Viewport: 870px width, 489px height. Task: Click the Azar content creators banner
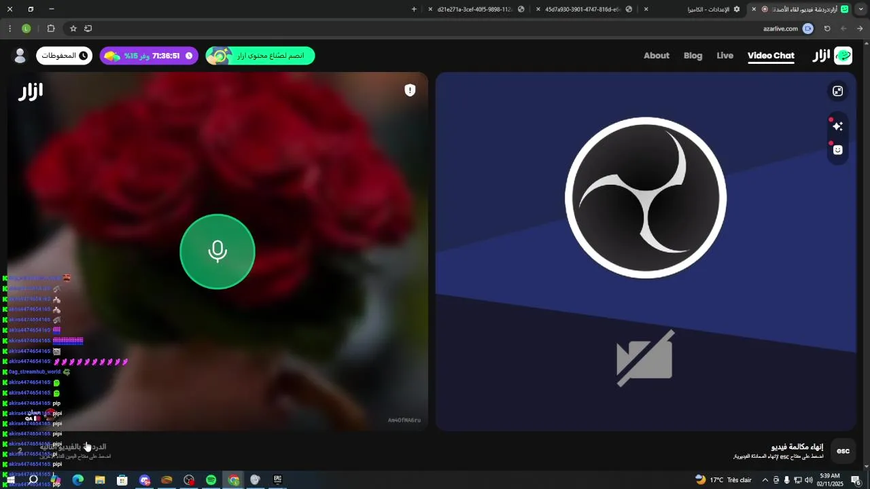point(260,56)
